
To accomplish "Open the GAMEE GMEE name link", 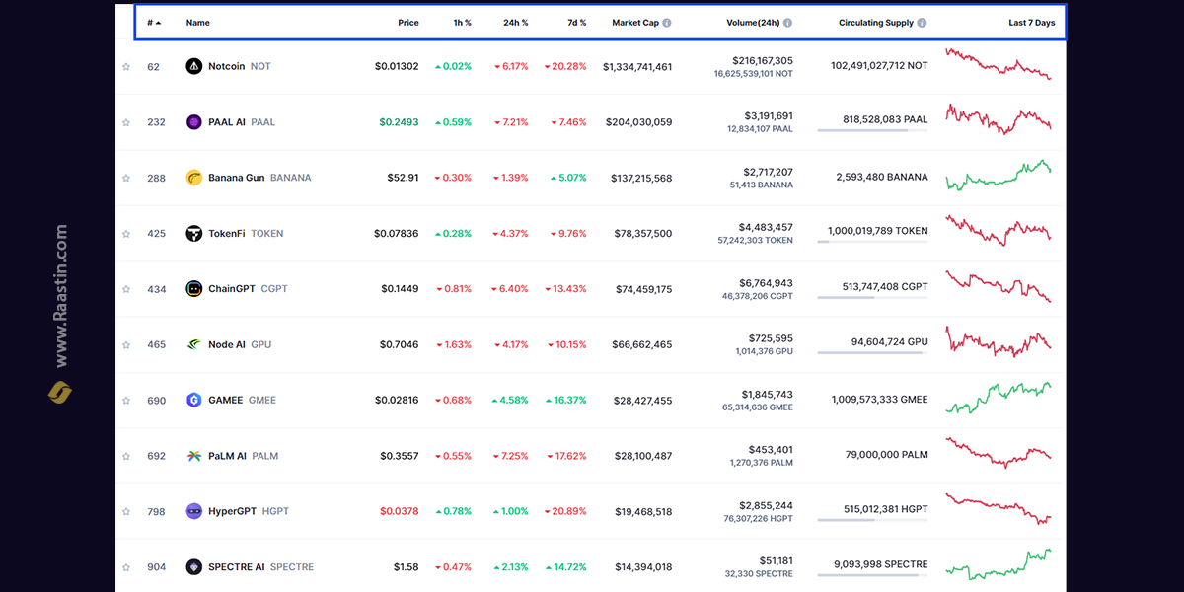I will click(x=242, y=401).
